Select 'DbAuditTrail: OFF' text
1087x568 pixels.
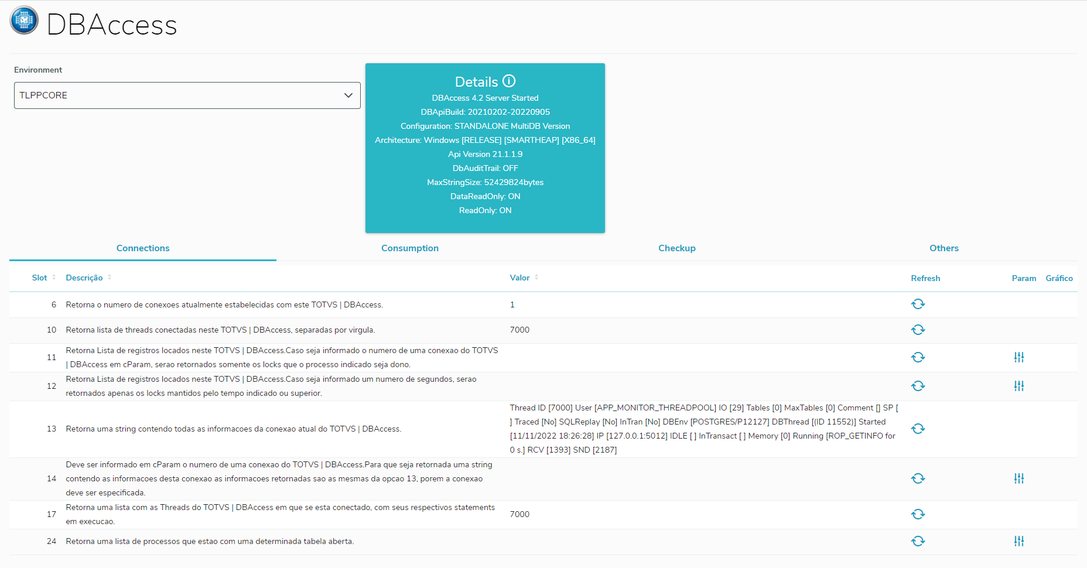(485, 168)
